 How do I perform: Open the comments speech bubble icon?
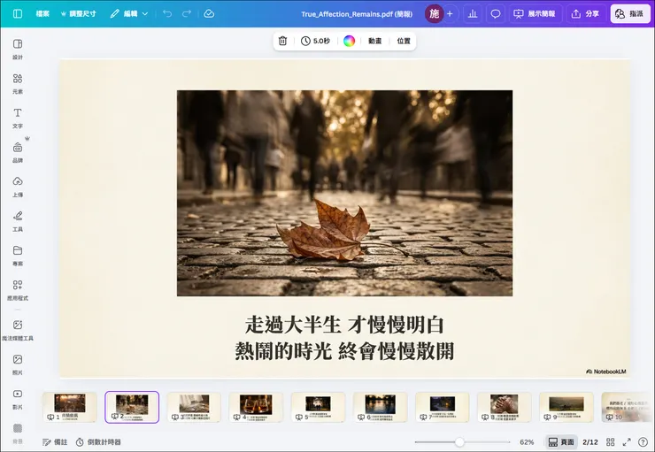pos(496,14)
